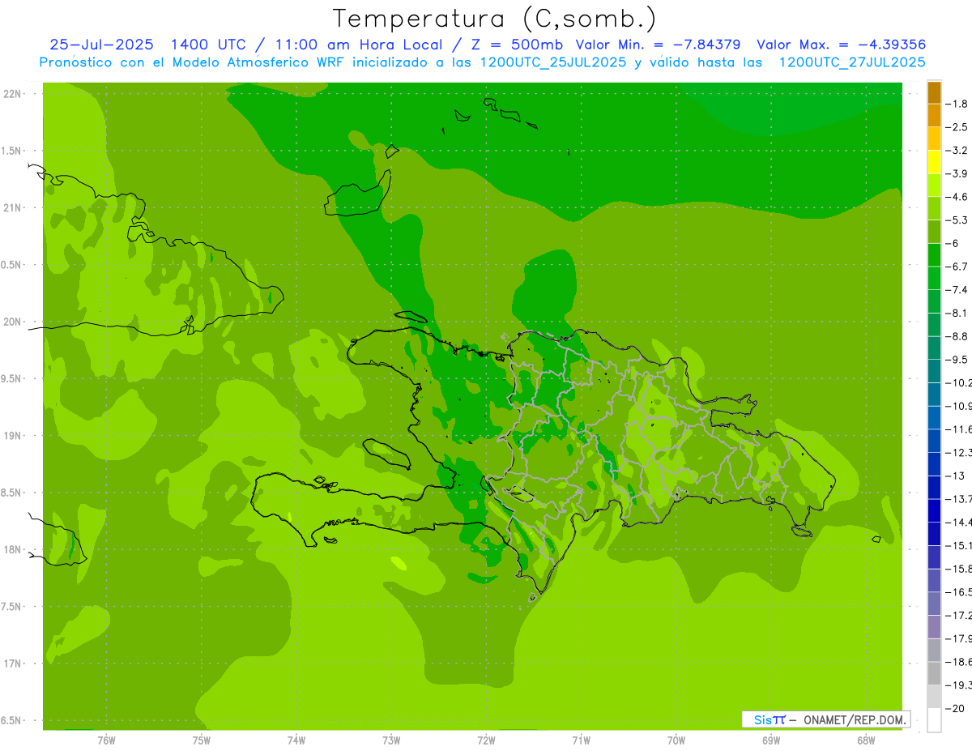Click the -7.4 colorbar value label
The image size is (972, 751).
tap(957, 290)
